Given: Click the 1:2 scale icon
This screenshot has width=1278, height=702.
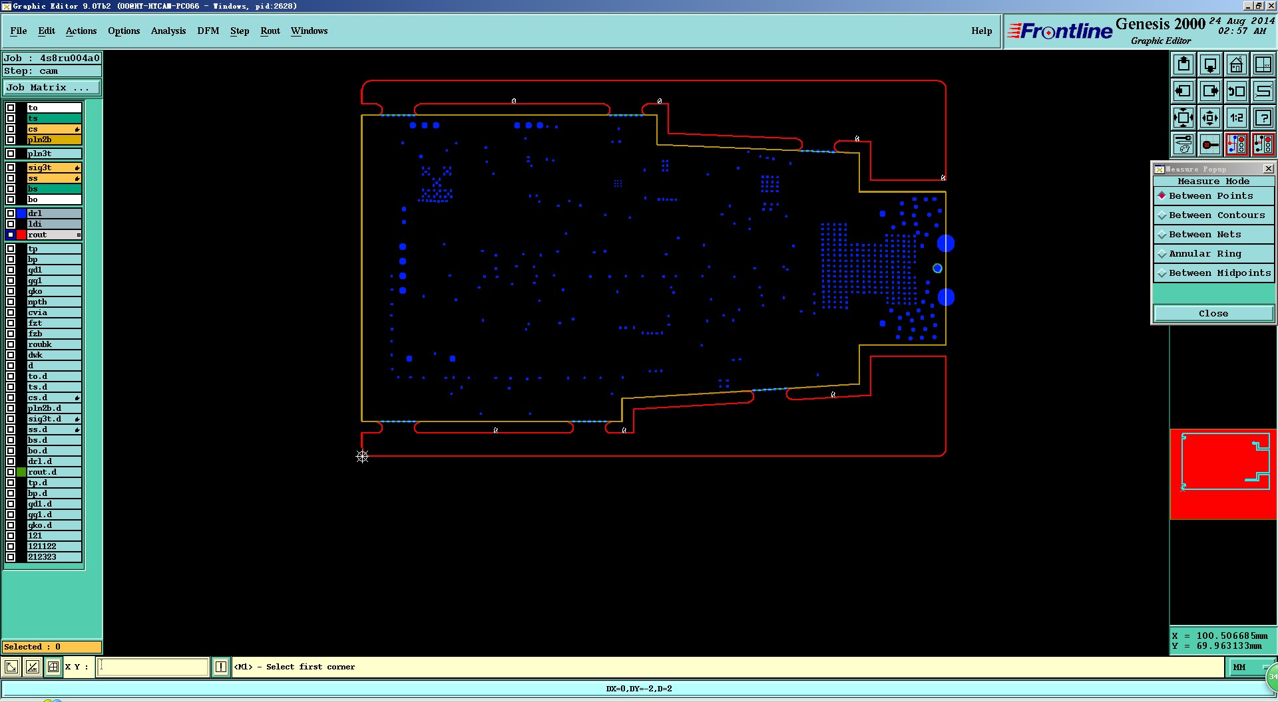Looking at the screenshot, I should pos(1237,118).
